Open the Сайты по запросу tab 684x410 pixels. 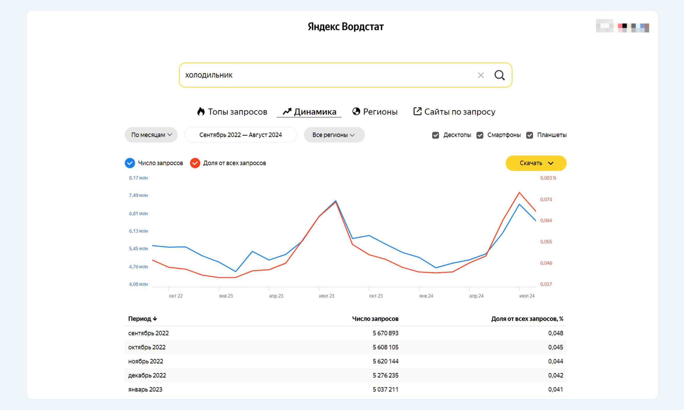click(x=454, y=112)
